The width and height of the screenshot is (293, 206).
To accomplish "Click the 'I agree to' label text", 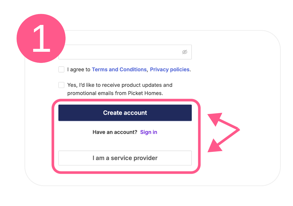I will [x=79, y=69].
